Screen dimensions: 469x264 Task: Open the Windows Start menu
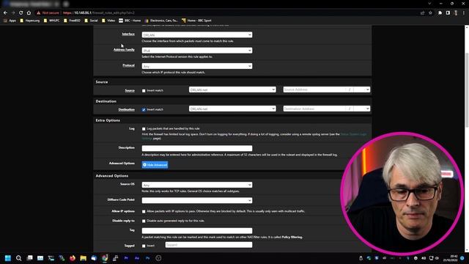click(8, 258)
